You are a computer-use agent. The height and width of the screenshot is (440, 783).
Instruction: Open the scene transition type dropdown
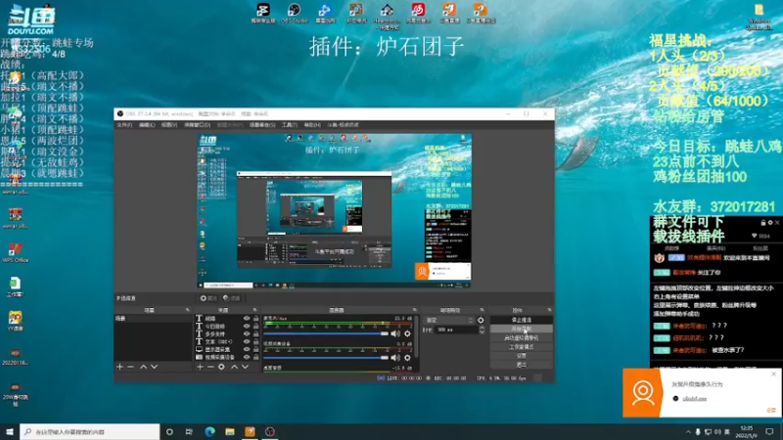[449, 321]
